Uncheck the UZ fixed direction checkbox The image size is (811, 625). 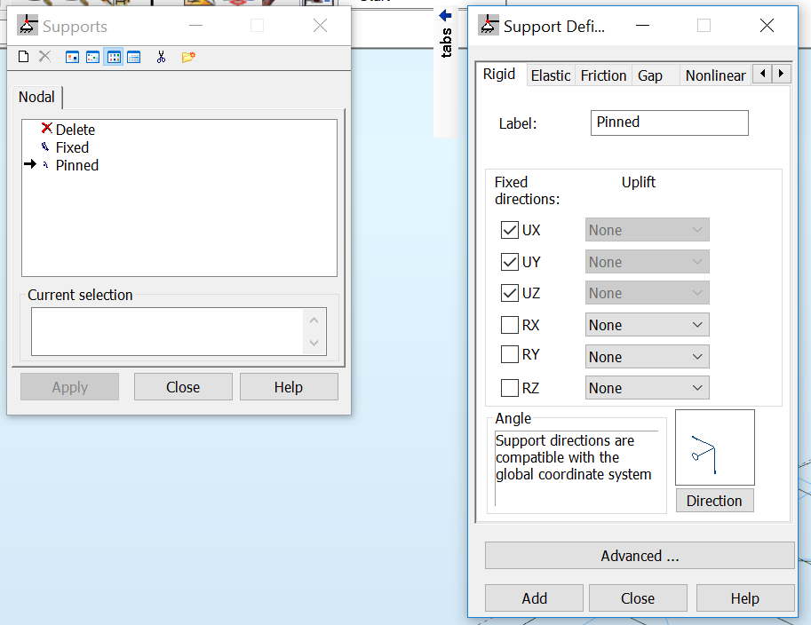510,293
